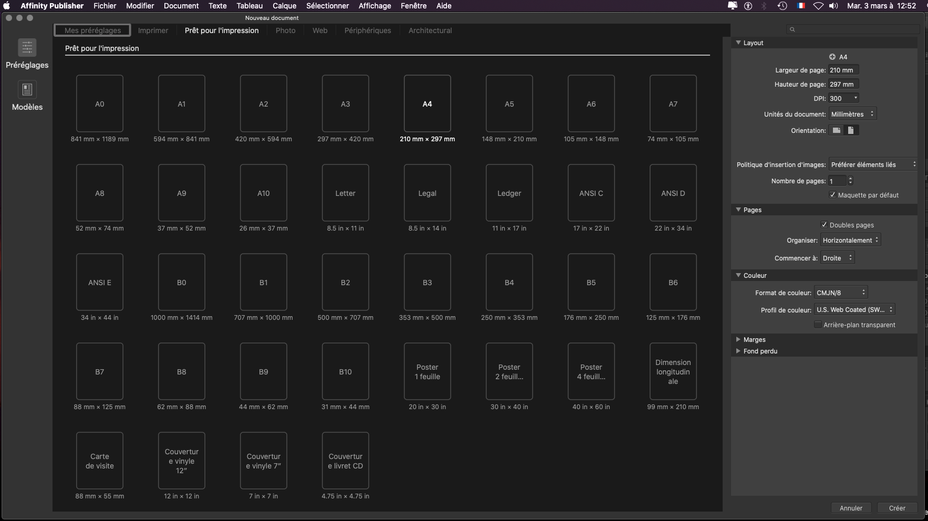Open Politique d'insertion d'images dropdown
Image resolution: width=928 pixels, height=521 pixels.
(873, 164)
